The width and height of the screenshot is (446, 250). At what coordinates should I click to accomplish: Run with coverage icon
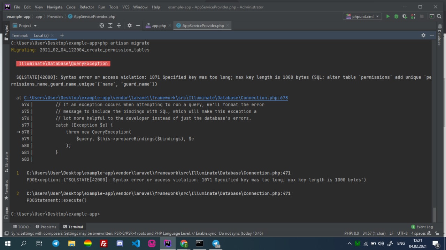coord(405,16)
